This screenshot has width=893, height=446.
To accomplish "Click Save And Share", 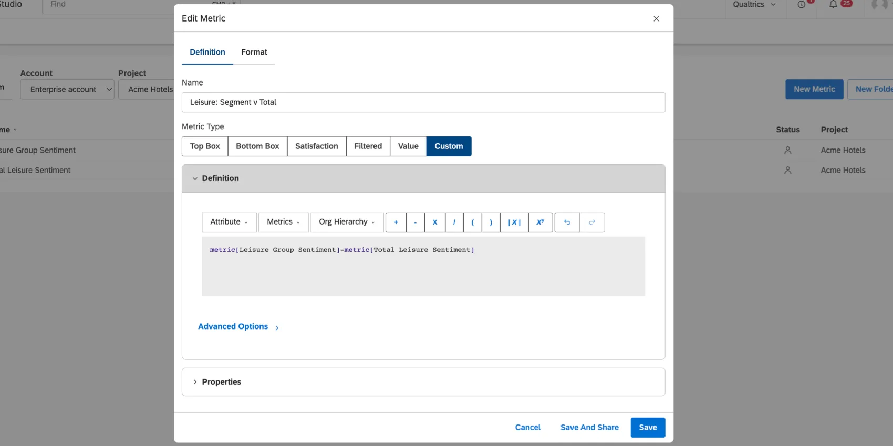I will [x=589, y=428].
